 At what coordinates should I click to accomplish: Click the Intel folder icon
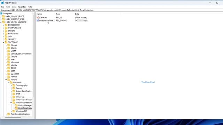(x=9, y=59)
